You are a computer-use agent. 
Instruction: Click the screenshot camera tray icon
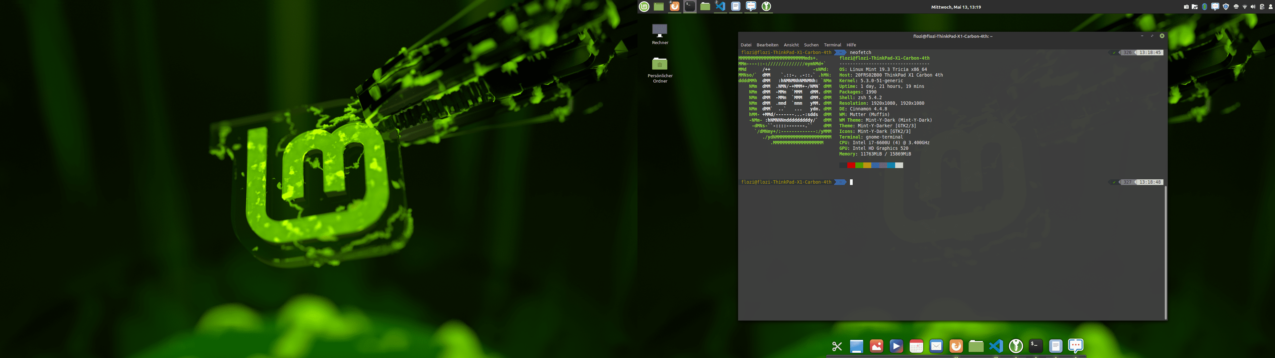(x=1186, y=7)
